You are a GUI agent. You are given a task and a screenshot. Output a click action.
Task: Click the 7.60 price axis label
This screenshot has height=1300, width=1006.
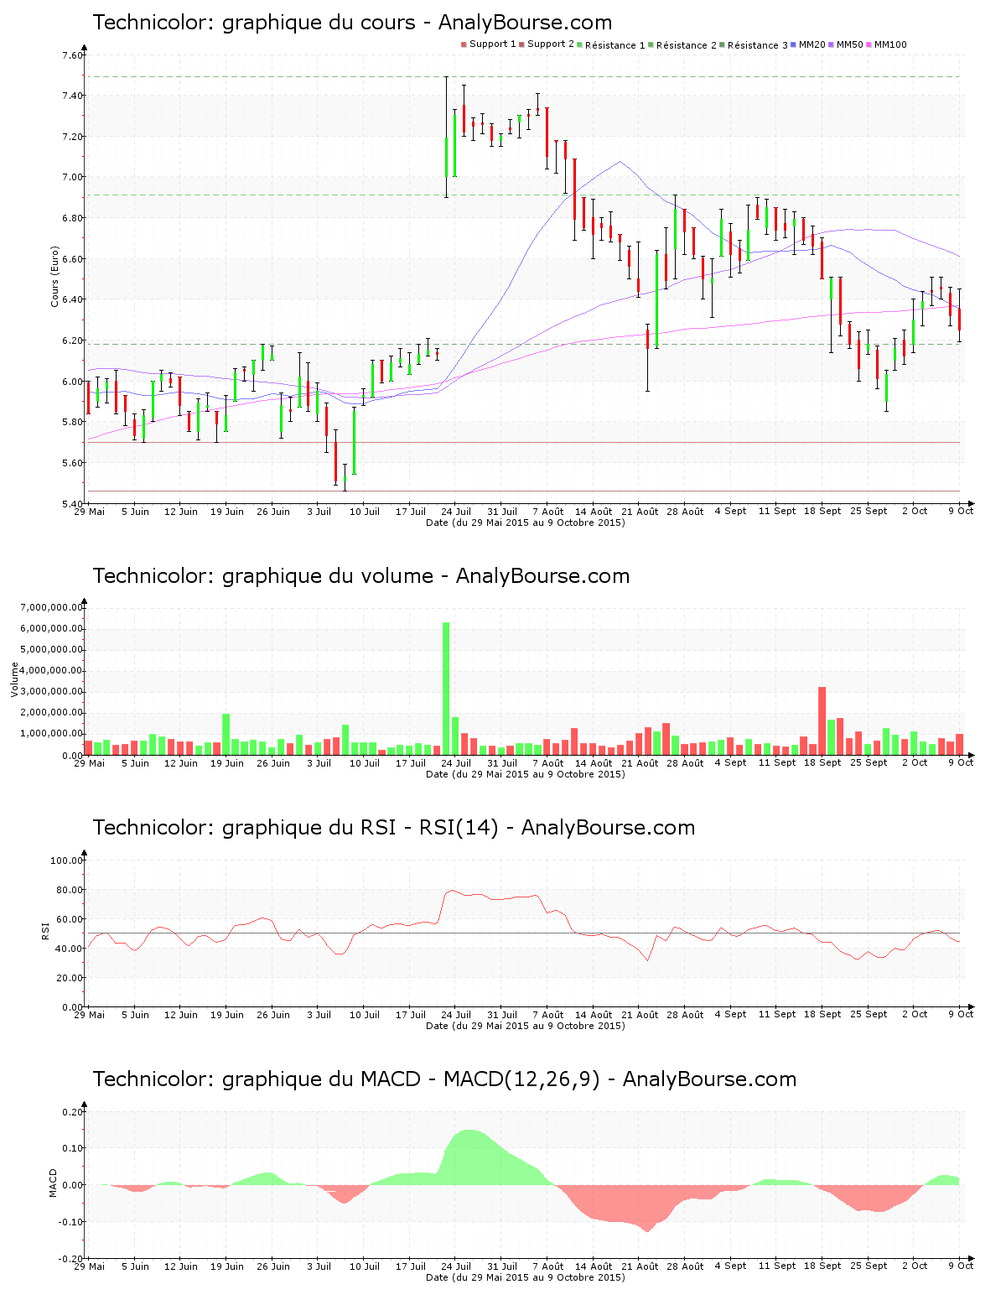[72, 56]
